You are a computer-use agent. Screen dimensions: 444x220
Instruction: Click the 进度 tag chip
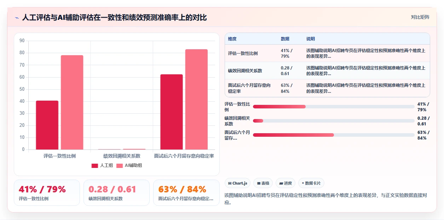286,183
